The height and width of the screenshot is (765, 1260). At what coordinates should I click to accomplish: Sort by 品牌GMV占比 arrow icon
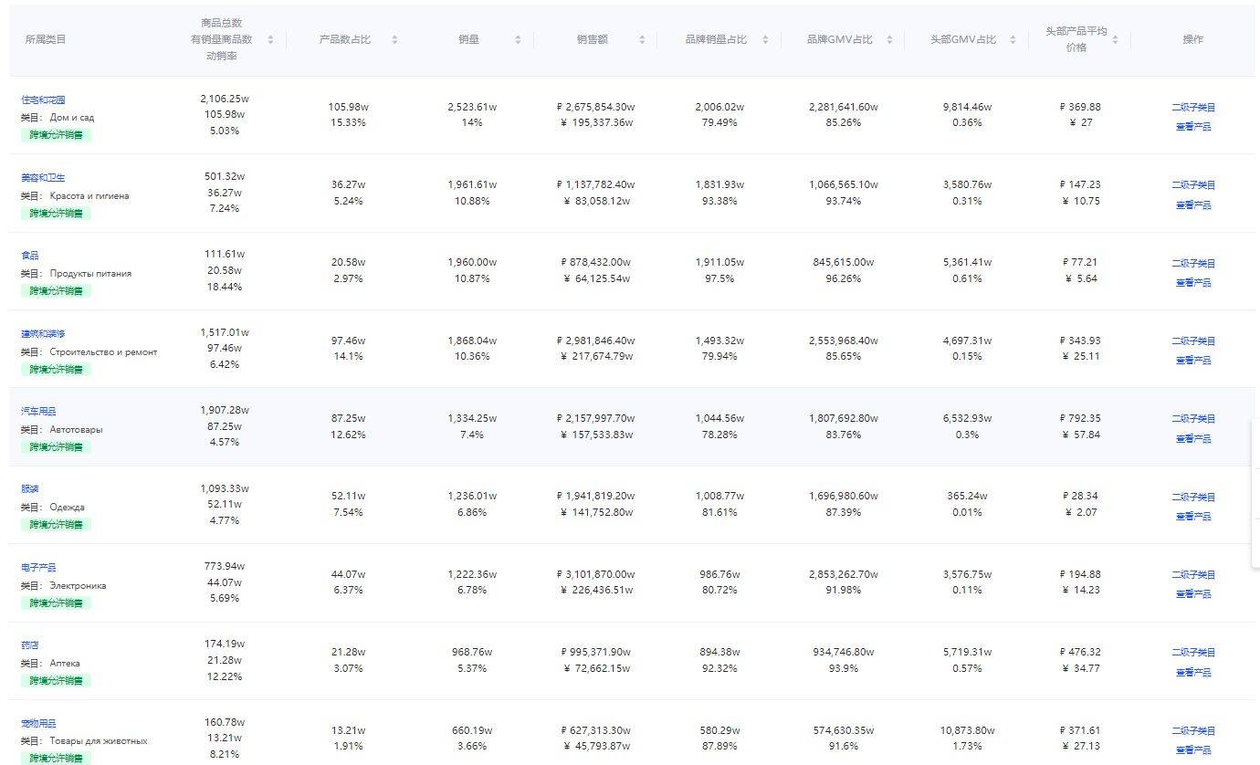point(889,40)
